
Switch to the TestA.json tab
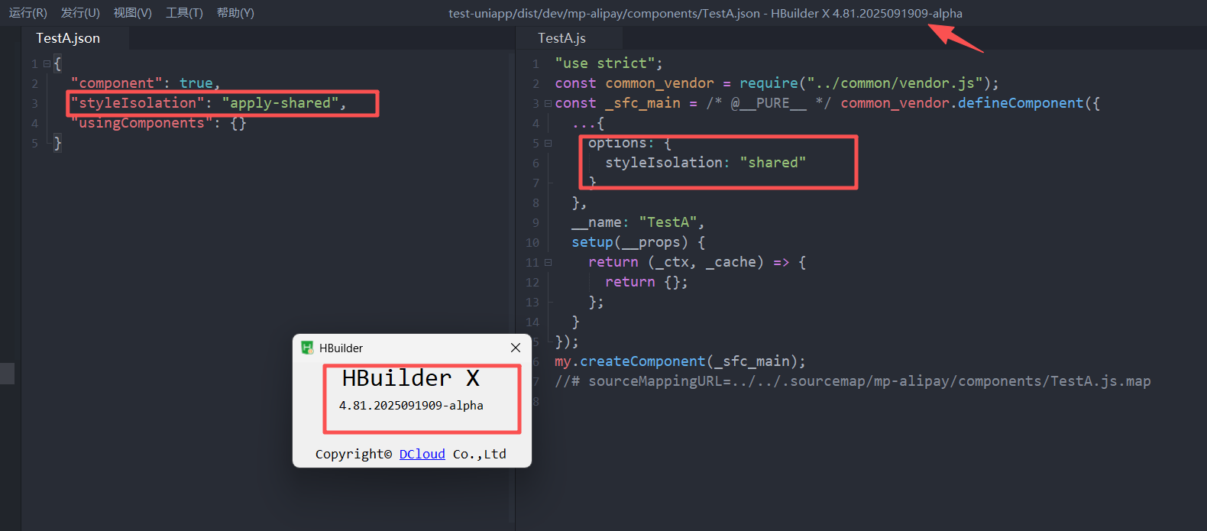pyautogui.click(x=68, y=38)
